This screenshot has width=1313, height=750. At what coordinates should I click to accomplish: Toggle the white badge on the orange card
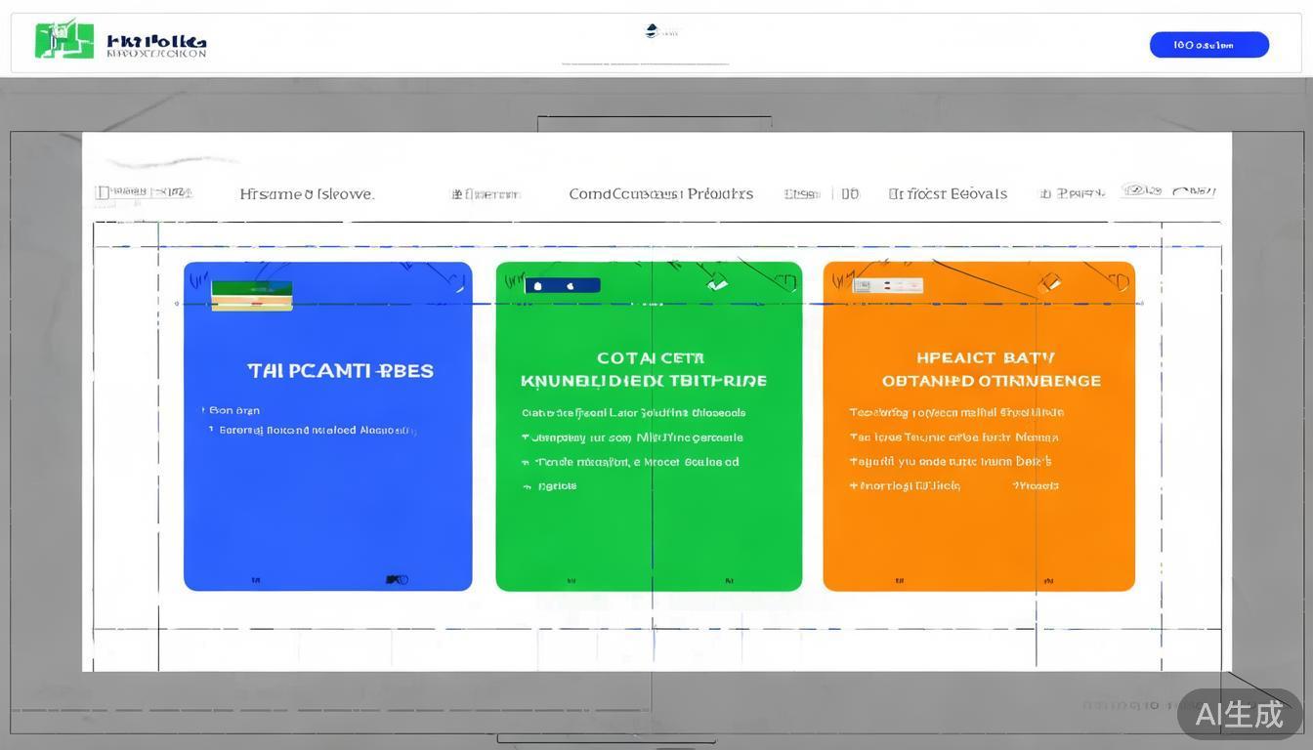[887, 285]
